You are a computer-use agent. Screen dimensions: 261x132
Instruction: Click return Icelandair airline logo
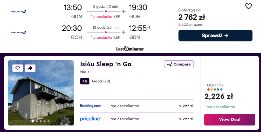pyautogui.click(x=18, y=32)
